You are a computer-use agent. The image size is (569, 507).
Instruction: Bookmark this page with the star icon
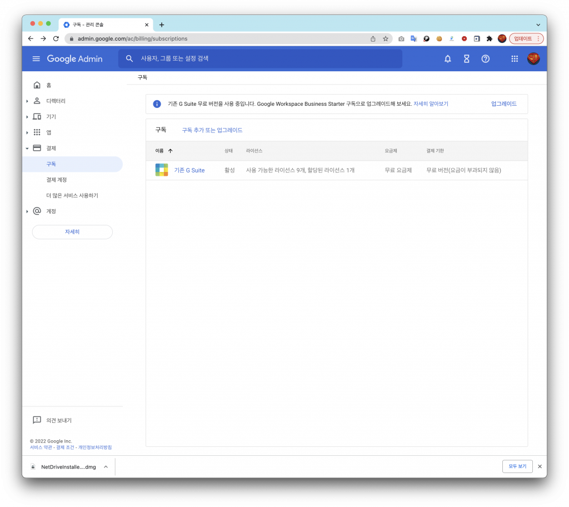click(386, 39)
